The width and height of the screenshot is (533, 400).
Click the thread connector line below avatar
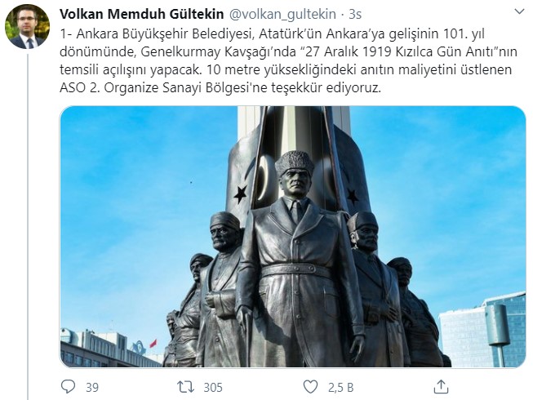(28, 226)
